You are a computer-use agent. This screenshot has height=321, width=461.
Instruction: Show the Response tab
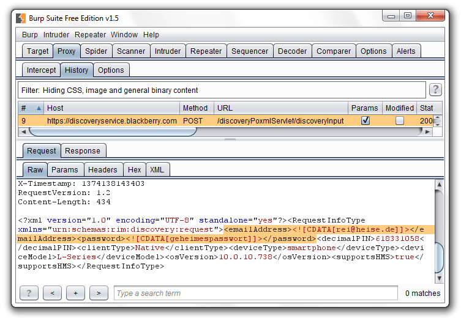pyautogui.click(x=83, y=150)
